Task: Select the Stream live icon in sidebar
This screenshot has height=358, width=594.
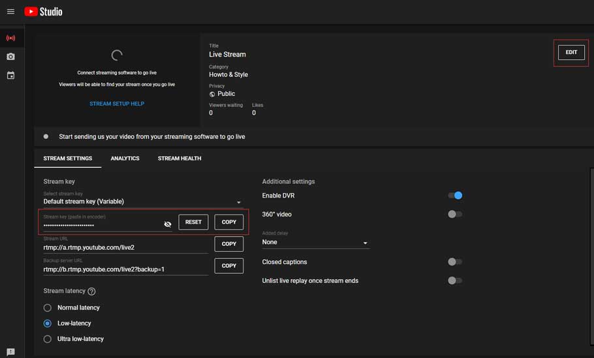Action: coord(10,38)
